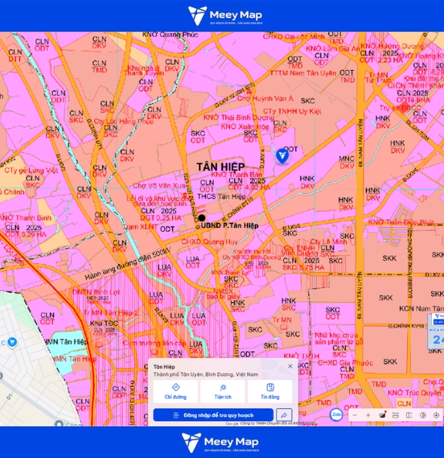The width and height of the screenshot is (444, 458).
Task: Click the Meey Map logo in top banner
Action: pyautogui.click(x=225, y=16)
